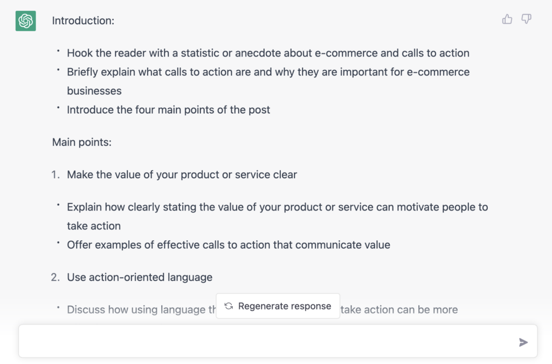This screenshot has width=552, height=364.
Task: Click the word "businesses" on the wrapped line
Action: pyautogui.click(x=94, y=91)
